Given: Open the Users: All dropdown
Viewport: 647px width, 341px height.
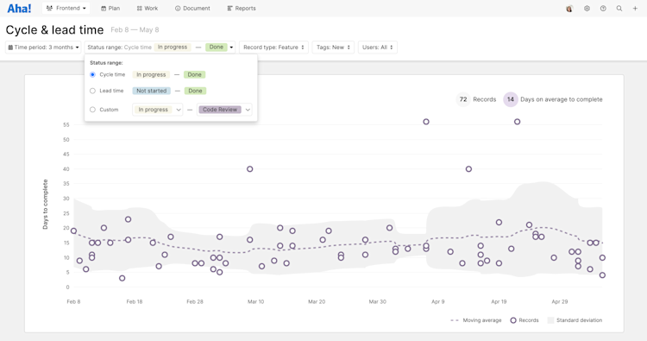Looking at the screenshot, I should click(378, 47).
